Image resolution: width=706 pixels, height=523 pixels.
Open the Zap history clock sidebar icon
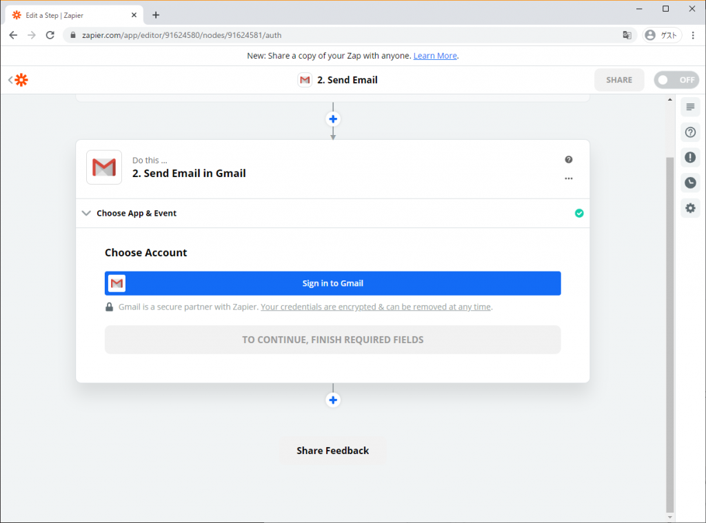[x=690, y=183]
